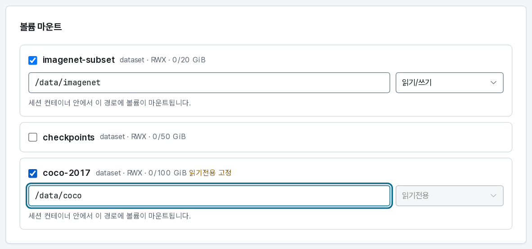
Task: Enable the checkpoints volume checkbox
Action: click(x=32, y=137)
